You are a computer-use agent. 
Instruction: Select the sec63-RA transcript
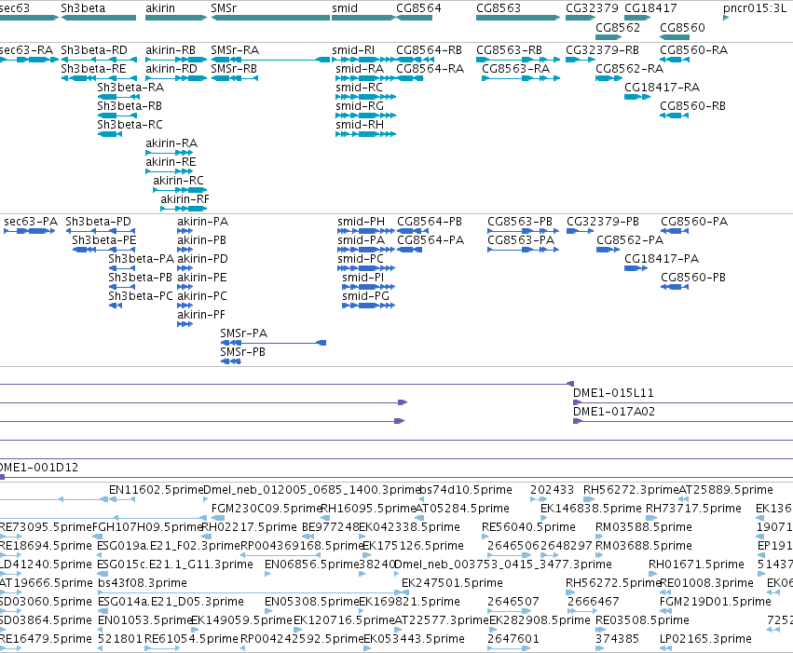tap(29, 60)
